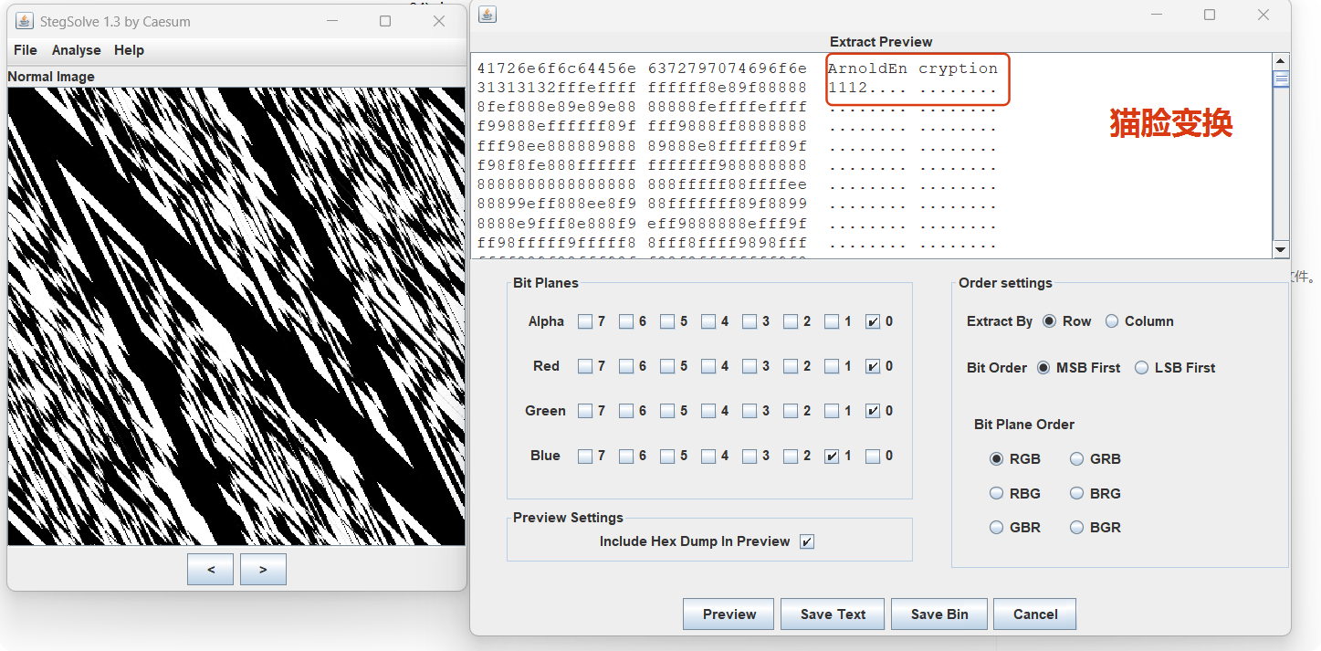Select Extract By Column option

tap(1112, 321)
